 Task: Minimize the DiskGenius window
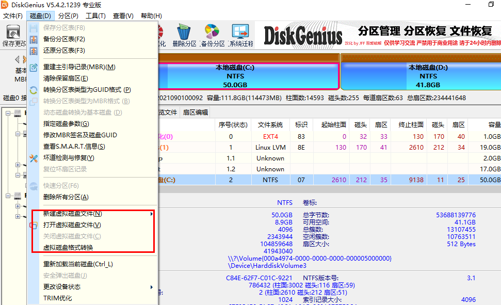click(x=468, y=5)
